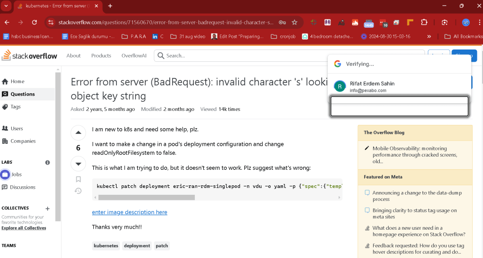The height and width of the screenshot is (258, 483).
Task: Open the enter image description here link
Action: (130, 212)
